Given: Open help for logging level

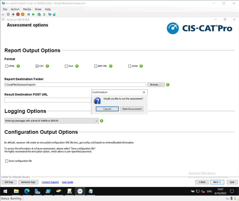Looking at the screenshot, I should coord(101,121).
